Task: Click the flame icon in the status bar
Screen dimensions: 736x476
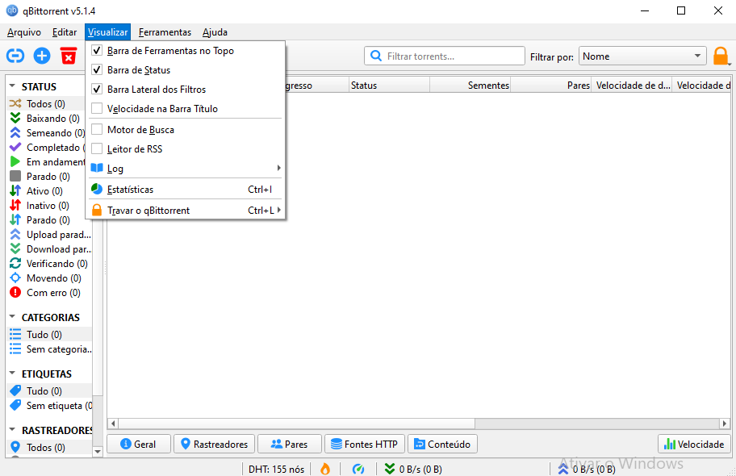Action: click(326, 469)
